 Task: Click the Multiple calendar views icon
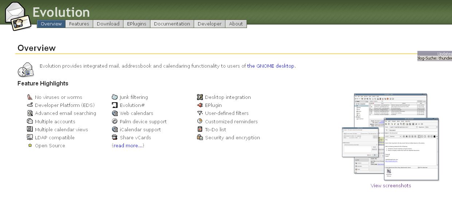tap(30, 129)
